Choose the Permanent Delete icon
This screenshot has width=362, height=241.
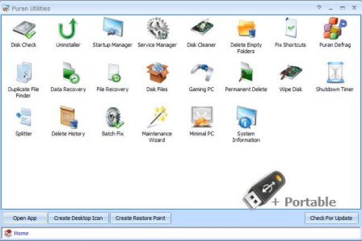pyautogui.click(x=246, y=72)
